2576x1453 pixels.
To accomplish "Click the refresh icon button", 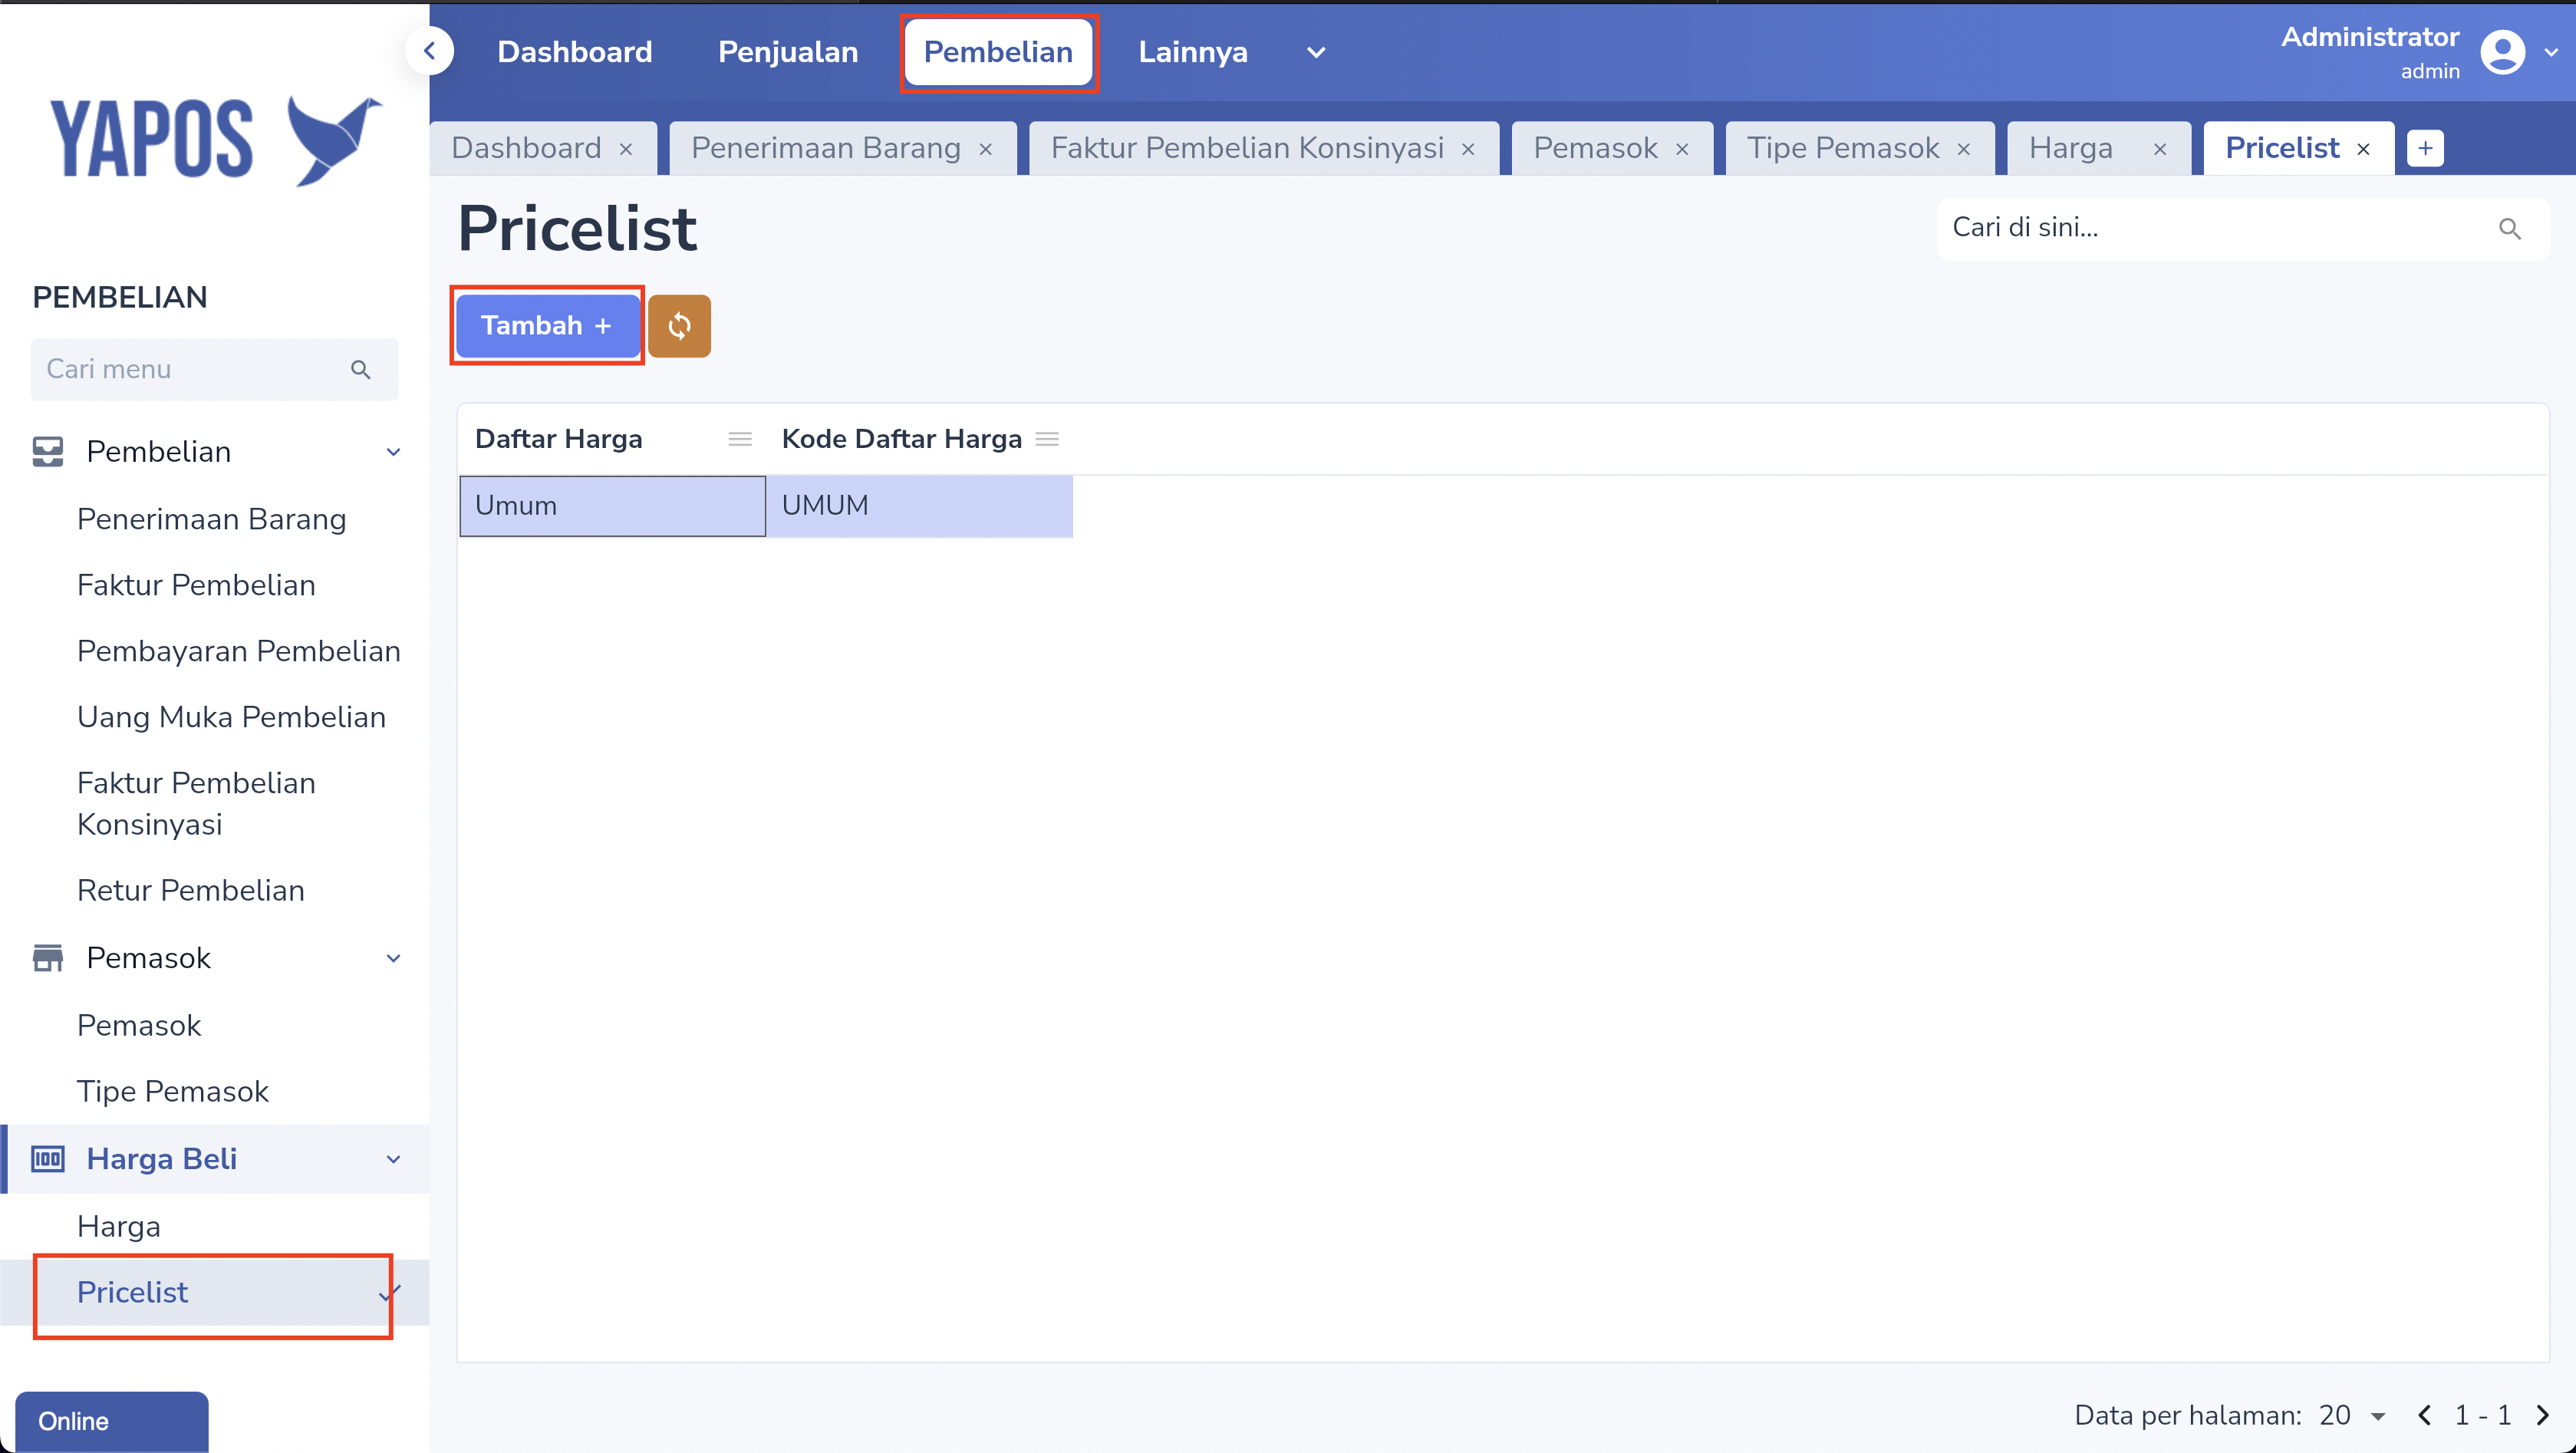I will (679, 326).
